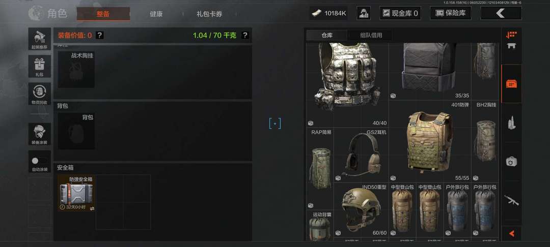Select the orange chest storage category icon
Image resolution: width=550 pixels, height=247 pixels.
tap(511, 84)
